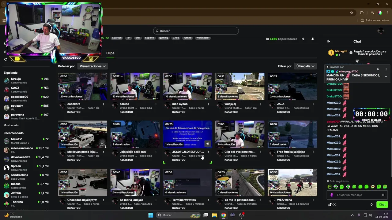Switch to the Clips tab

point(110,53)
